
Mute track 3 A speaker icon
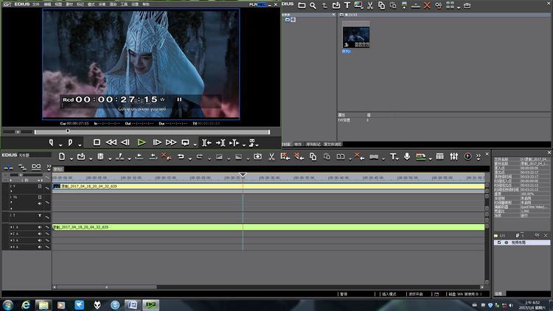coord(40,240)
